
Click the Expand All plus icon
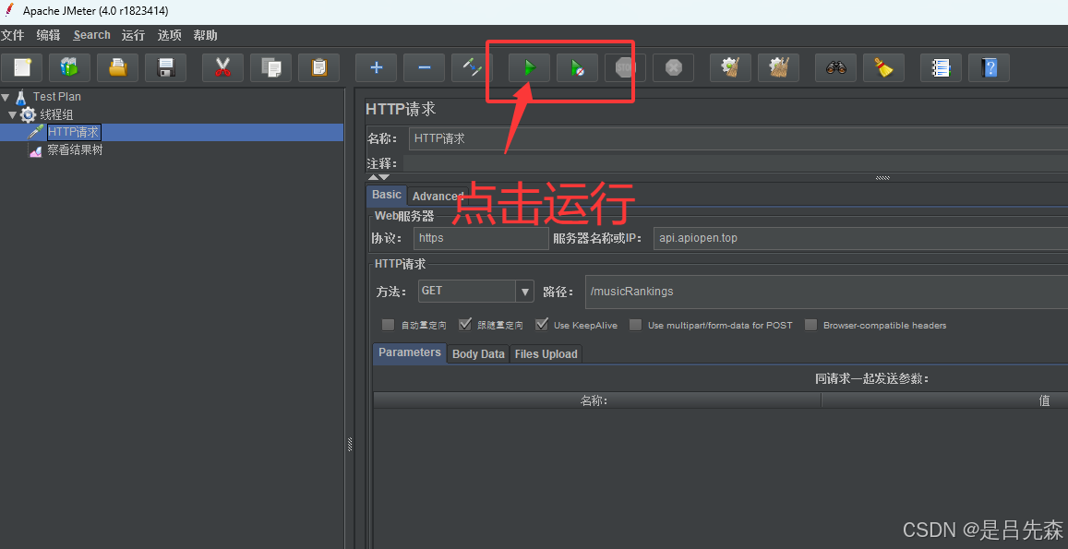376,67
